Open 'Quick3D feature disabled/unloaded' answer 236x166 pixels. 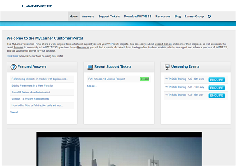tap(31, 92)
